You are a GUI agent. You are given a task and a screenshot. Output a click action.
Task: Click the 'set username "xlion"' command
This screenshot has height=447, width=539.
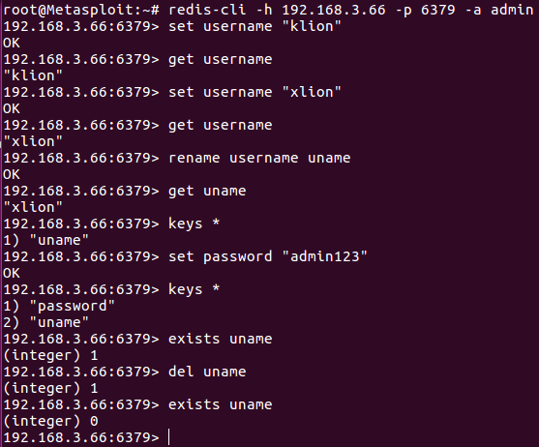255,92
